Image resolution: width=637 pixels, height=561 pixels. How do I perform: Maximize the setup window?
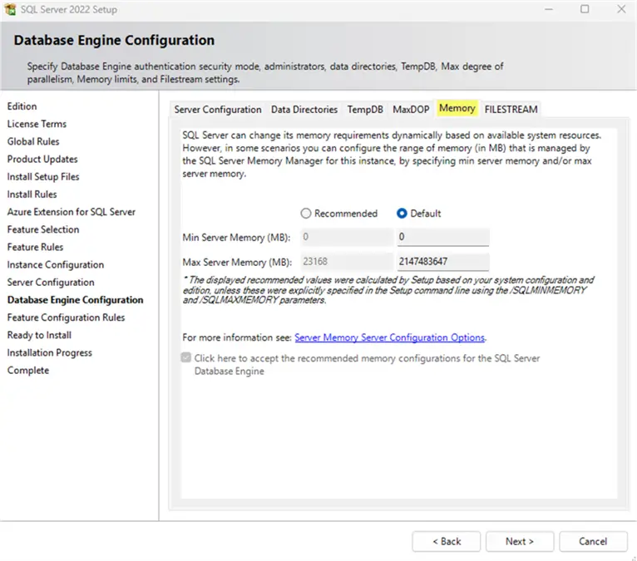click(585, 9)
